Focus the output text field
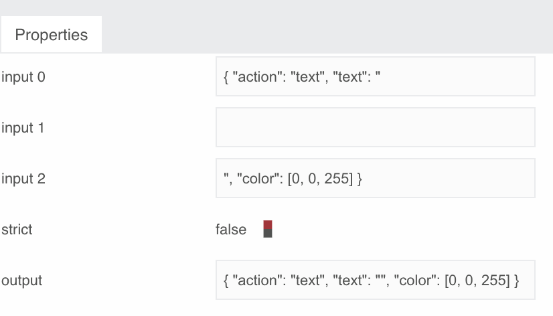This screenshot has width=553, height=316. click(x=376, y=280)
